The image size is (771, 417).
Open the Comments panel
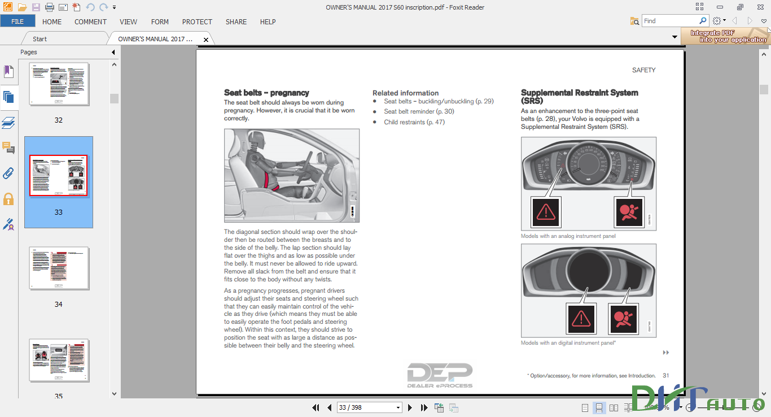pos(8,148)
